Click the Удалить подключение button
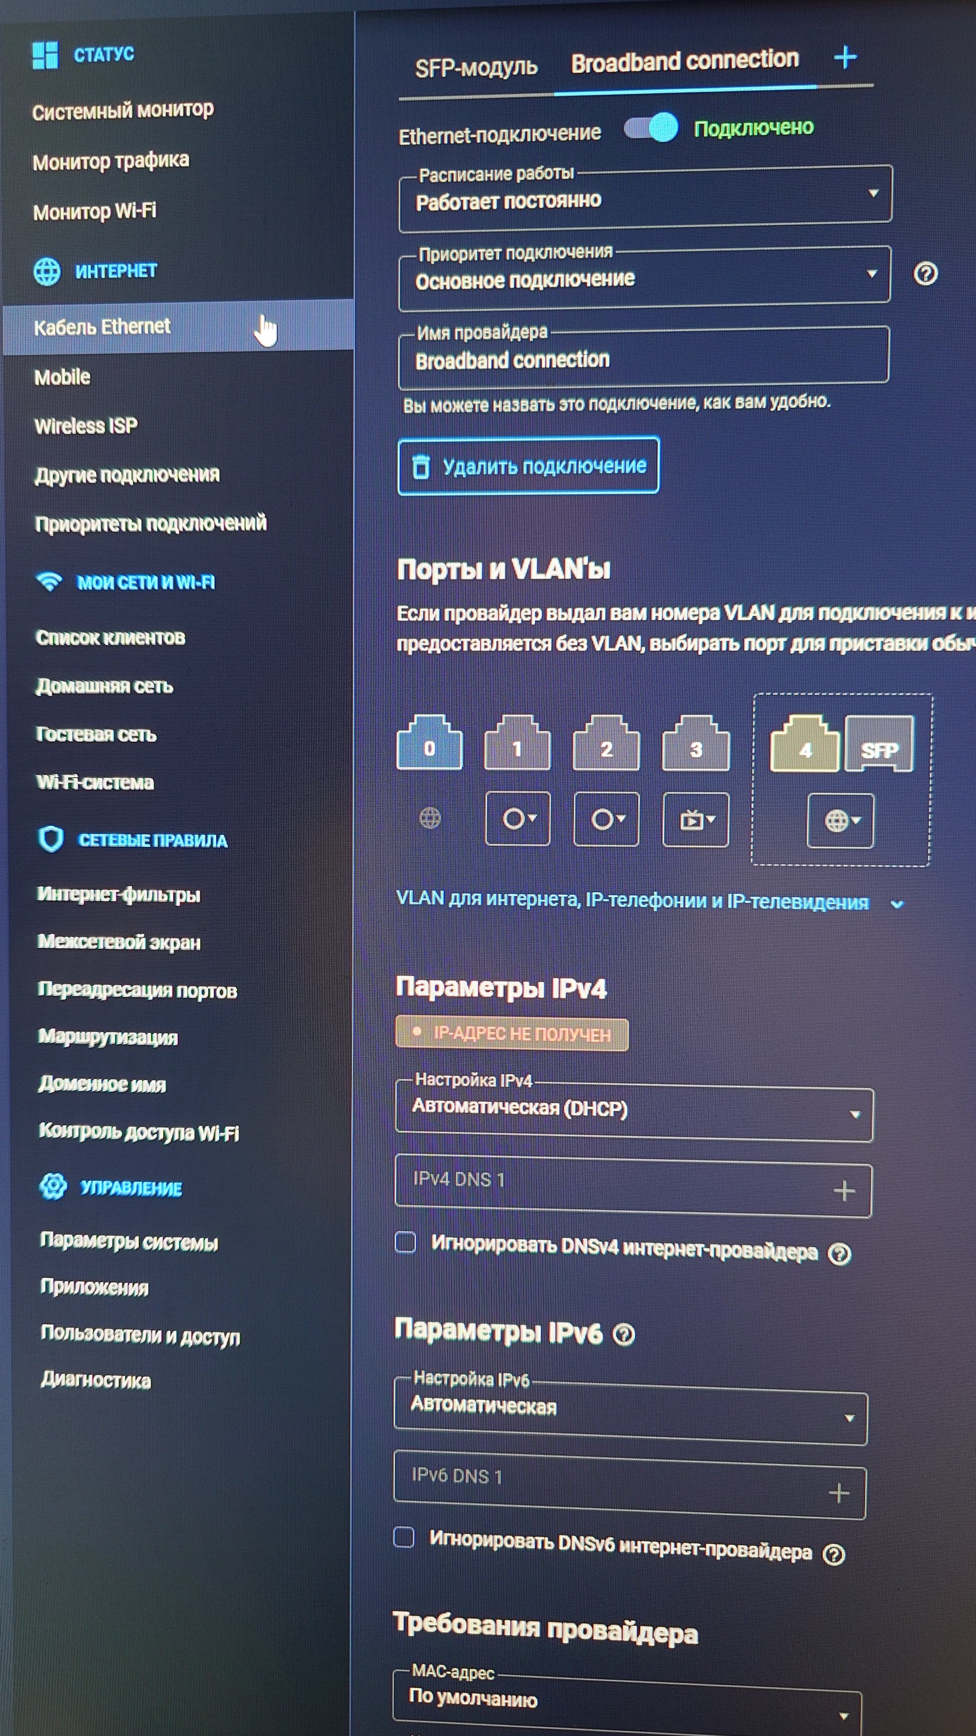Image resolution: width=976 pixels, height=1736 pixels. 528,466
